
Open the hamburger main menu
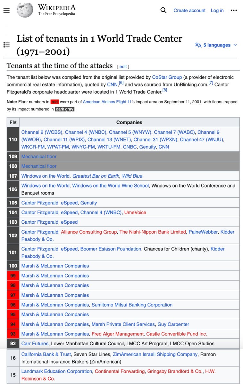pos(6,10)
